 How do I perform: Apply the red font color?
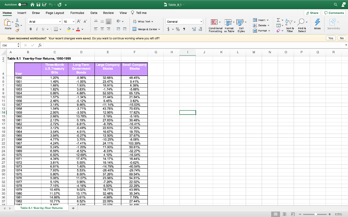tap(78, 29)
